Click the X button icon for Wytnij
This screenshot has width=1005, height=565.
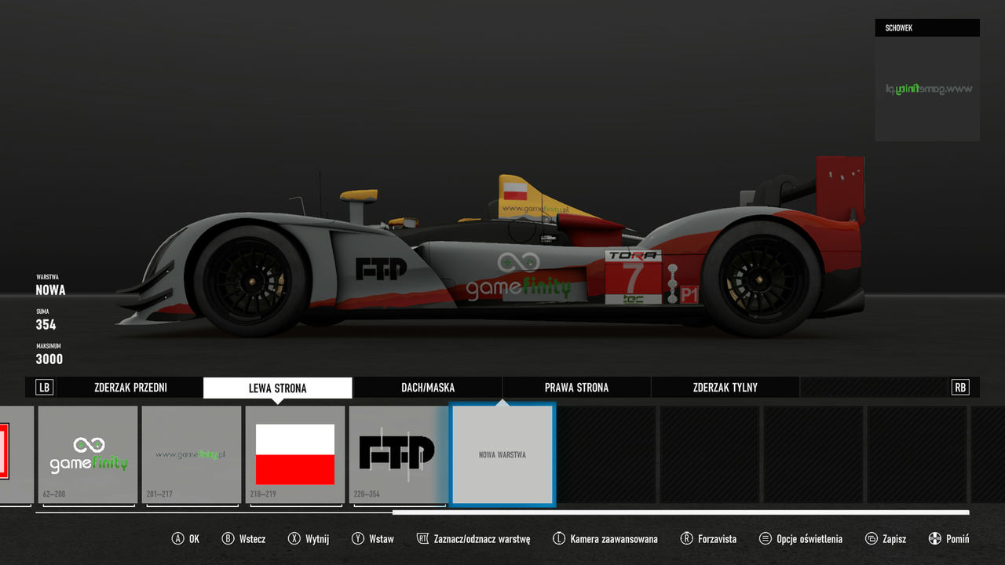(294, 539)
